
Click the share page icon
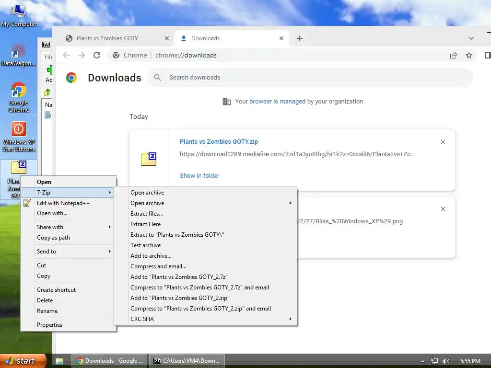click(x=454, y=55)
